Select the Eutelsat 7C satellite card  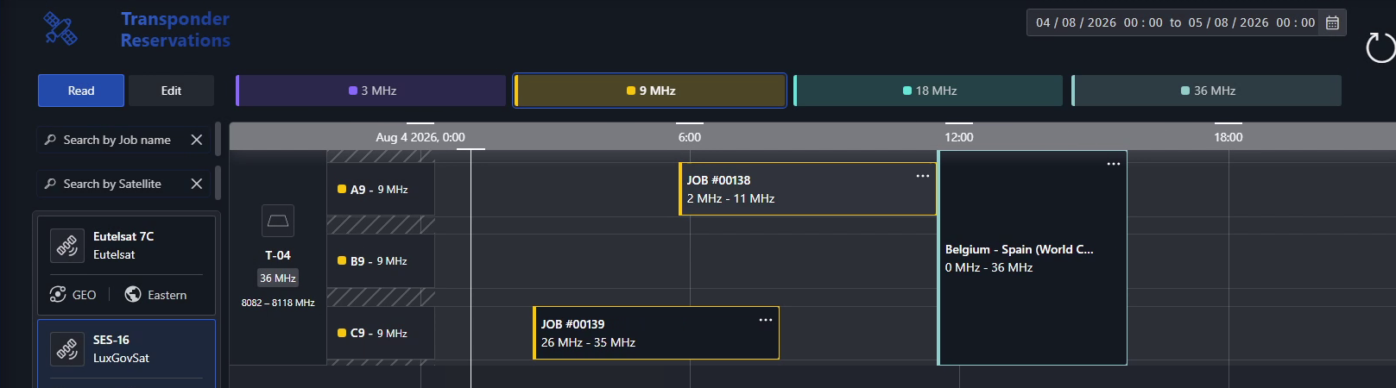click(x=126, y=265)
